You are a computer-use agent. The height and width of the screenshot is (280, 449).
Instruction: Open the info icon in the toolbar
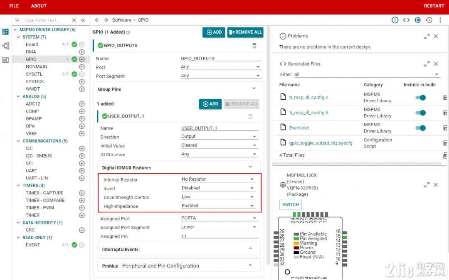395,20
